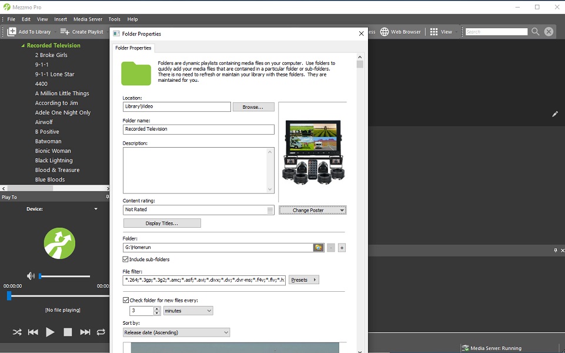
Task: Skip to previous track
Action: point(33,332)
